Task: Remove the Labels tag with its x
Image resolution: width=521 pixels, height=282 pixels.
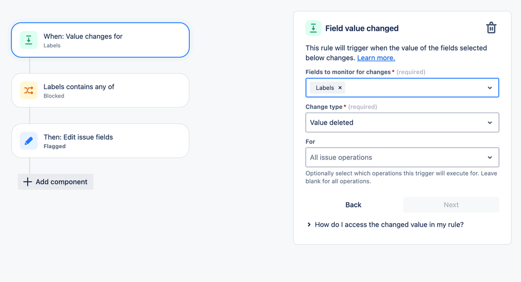Action: pyautogui.click(x=340, y=88)
